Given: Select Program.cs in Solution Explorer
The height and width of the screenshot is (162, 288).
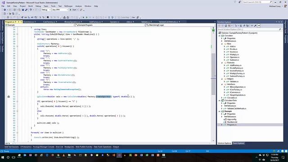Looking at the screenshot, I should pos(232,125).
